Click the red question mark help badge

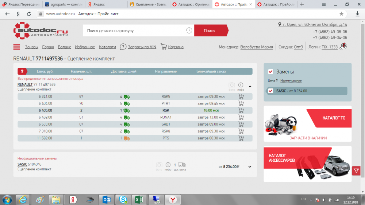coord(22,71)
